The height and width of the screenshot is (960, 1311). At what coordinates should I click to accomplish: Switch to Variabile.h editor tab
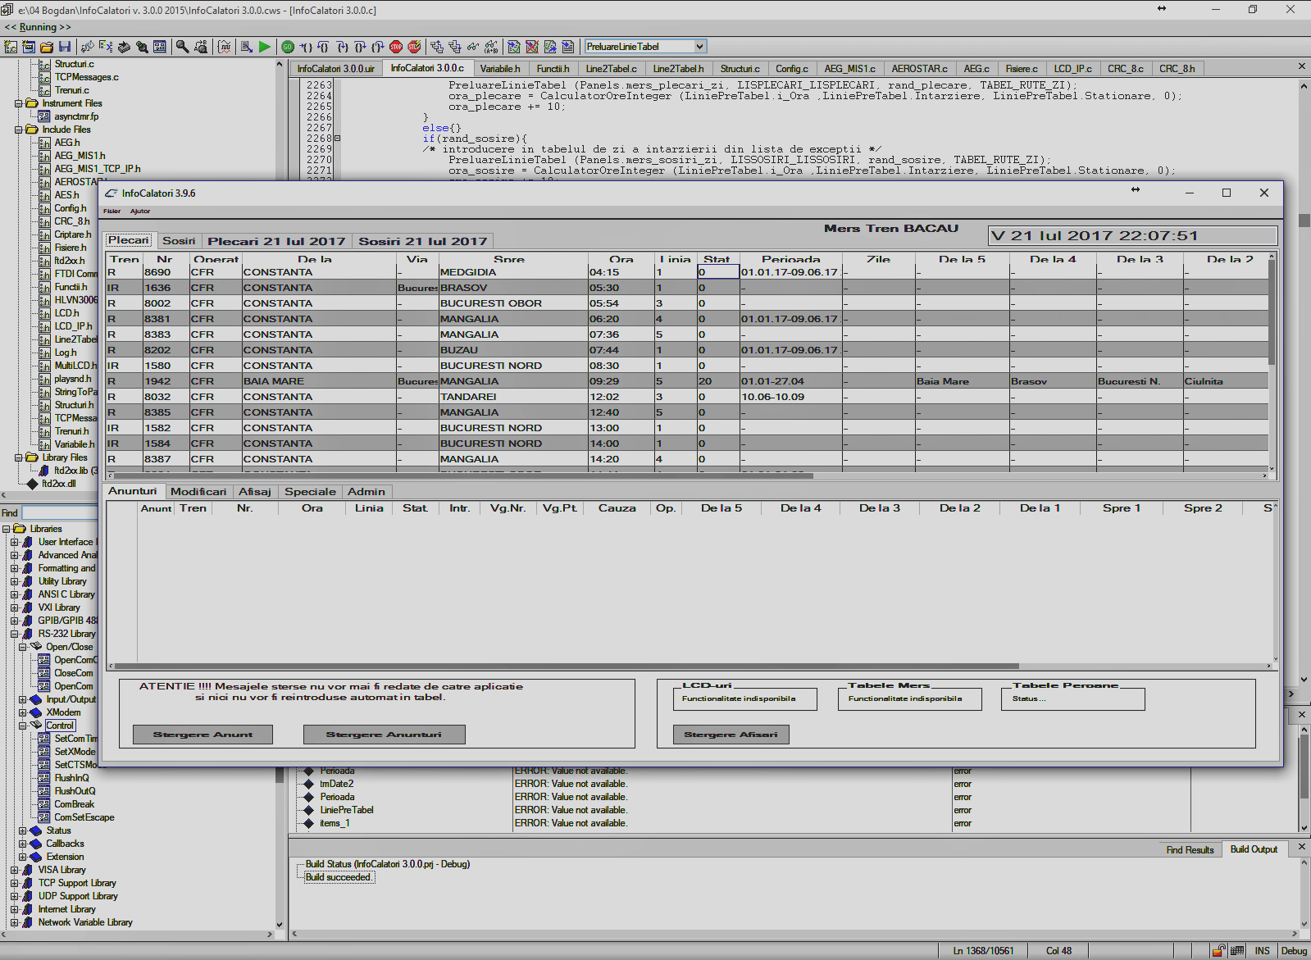[499, 69]
